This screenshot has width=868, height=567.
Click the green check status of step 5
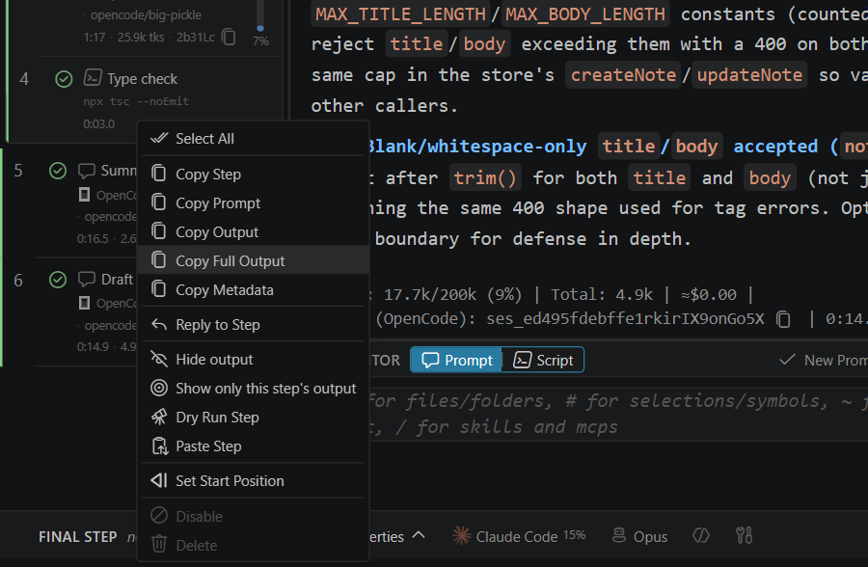[58, 171]
